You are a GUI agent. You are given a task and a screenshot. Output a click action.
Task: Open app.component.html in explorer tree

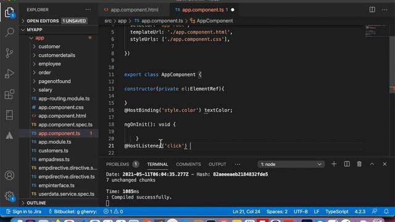click(x=59, y=116)
